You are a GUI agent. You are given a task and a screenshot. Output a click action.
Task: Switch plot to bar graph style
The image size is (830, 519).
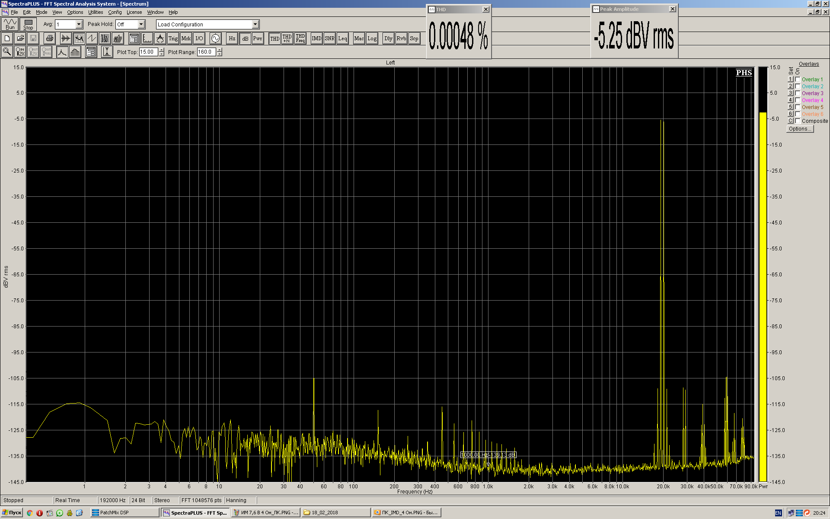pos(75,52)
